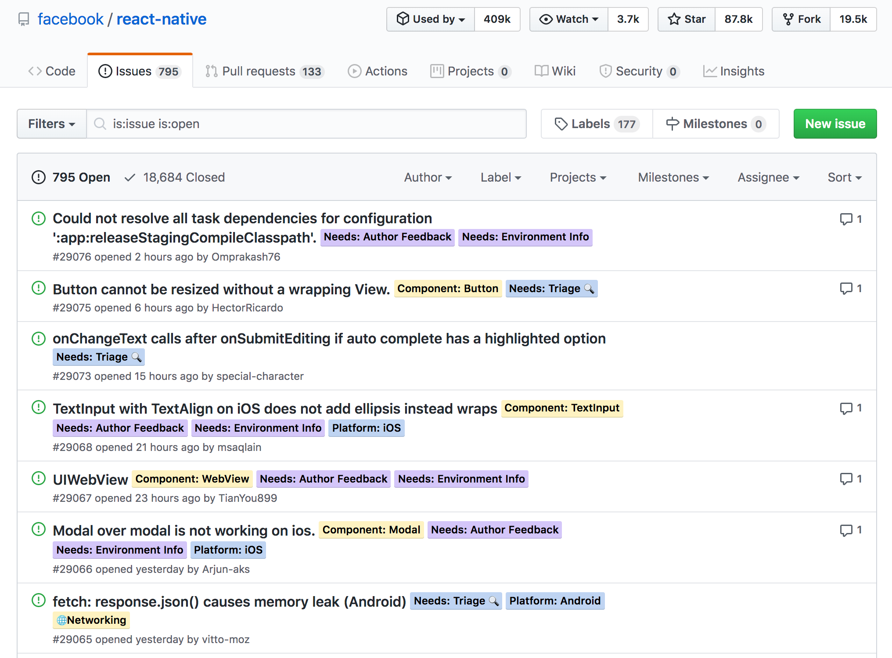
Task: Switch to Pull requests tab
Action: coord(265,71)
